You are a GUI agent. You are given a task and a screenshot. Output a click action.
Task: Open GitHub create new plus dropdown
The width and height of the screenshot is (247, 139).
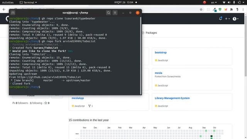[x=227, y=19]
